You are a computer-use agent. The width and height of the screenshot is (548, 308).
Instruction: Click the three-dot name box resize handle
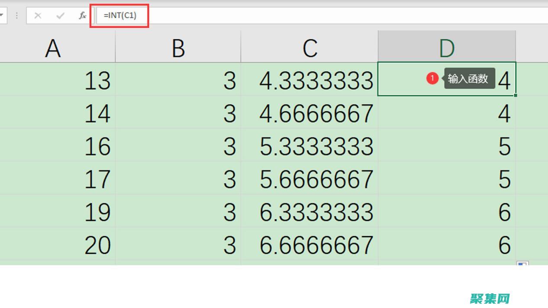click(17, 16)
